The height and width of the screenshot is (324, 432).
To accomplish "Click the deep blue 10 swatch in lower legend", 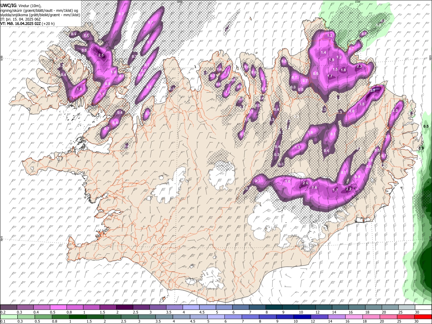I will click(x=302, y=317).
